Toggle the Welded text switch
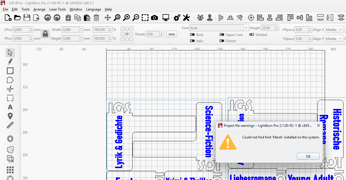This screenshot has height=180, width=346. coord(252,35)
